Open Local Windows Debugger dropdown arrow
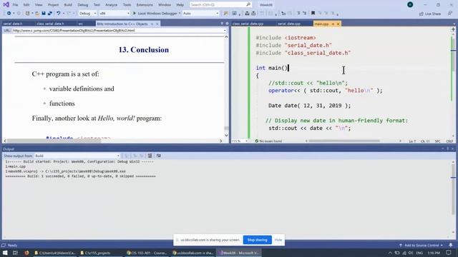 180,14
